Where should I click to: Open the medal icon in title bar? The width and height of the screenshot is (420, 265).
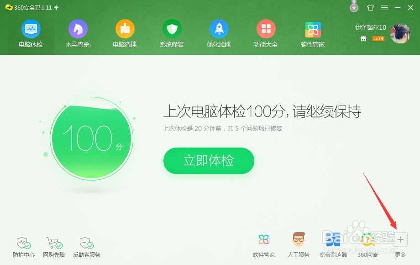pyautogui.click(x=354, y=6)
